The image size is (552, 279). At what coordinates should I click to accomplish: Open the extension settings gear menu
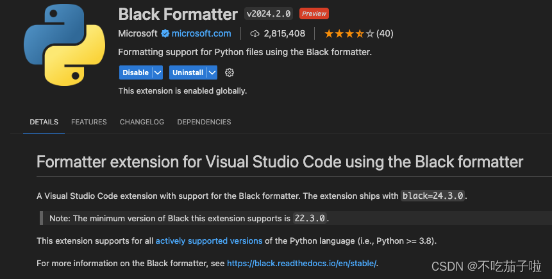230,72
